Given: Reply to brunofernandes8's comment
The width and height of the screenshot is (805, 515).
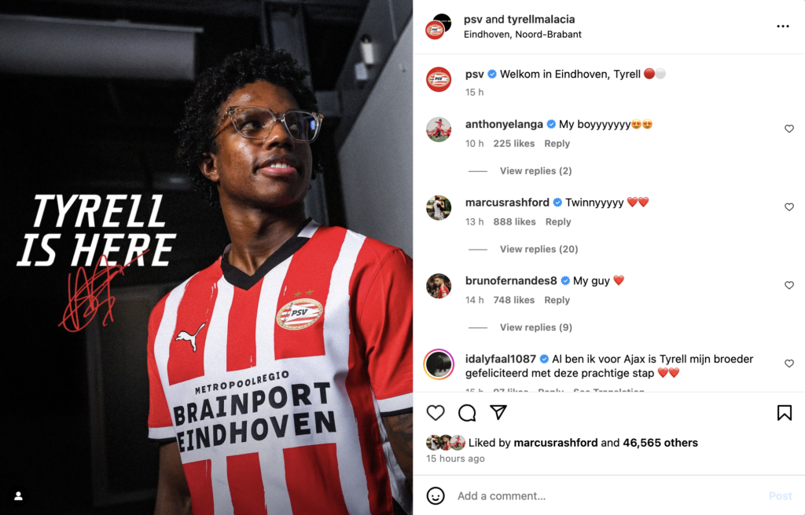Looking at the screenshot, I should click(557, 300).
